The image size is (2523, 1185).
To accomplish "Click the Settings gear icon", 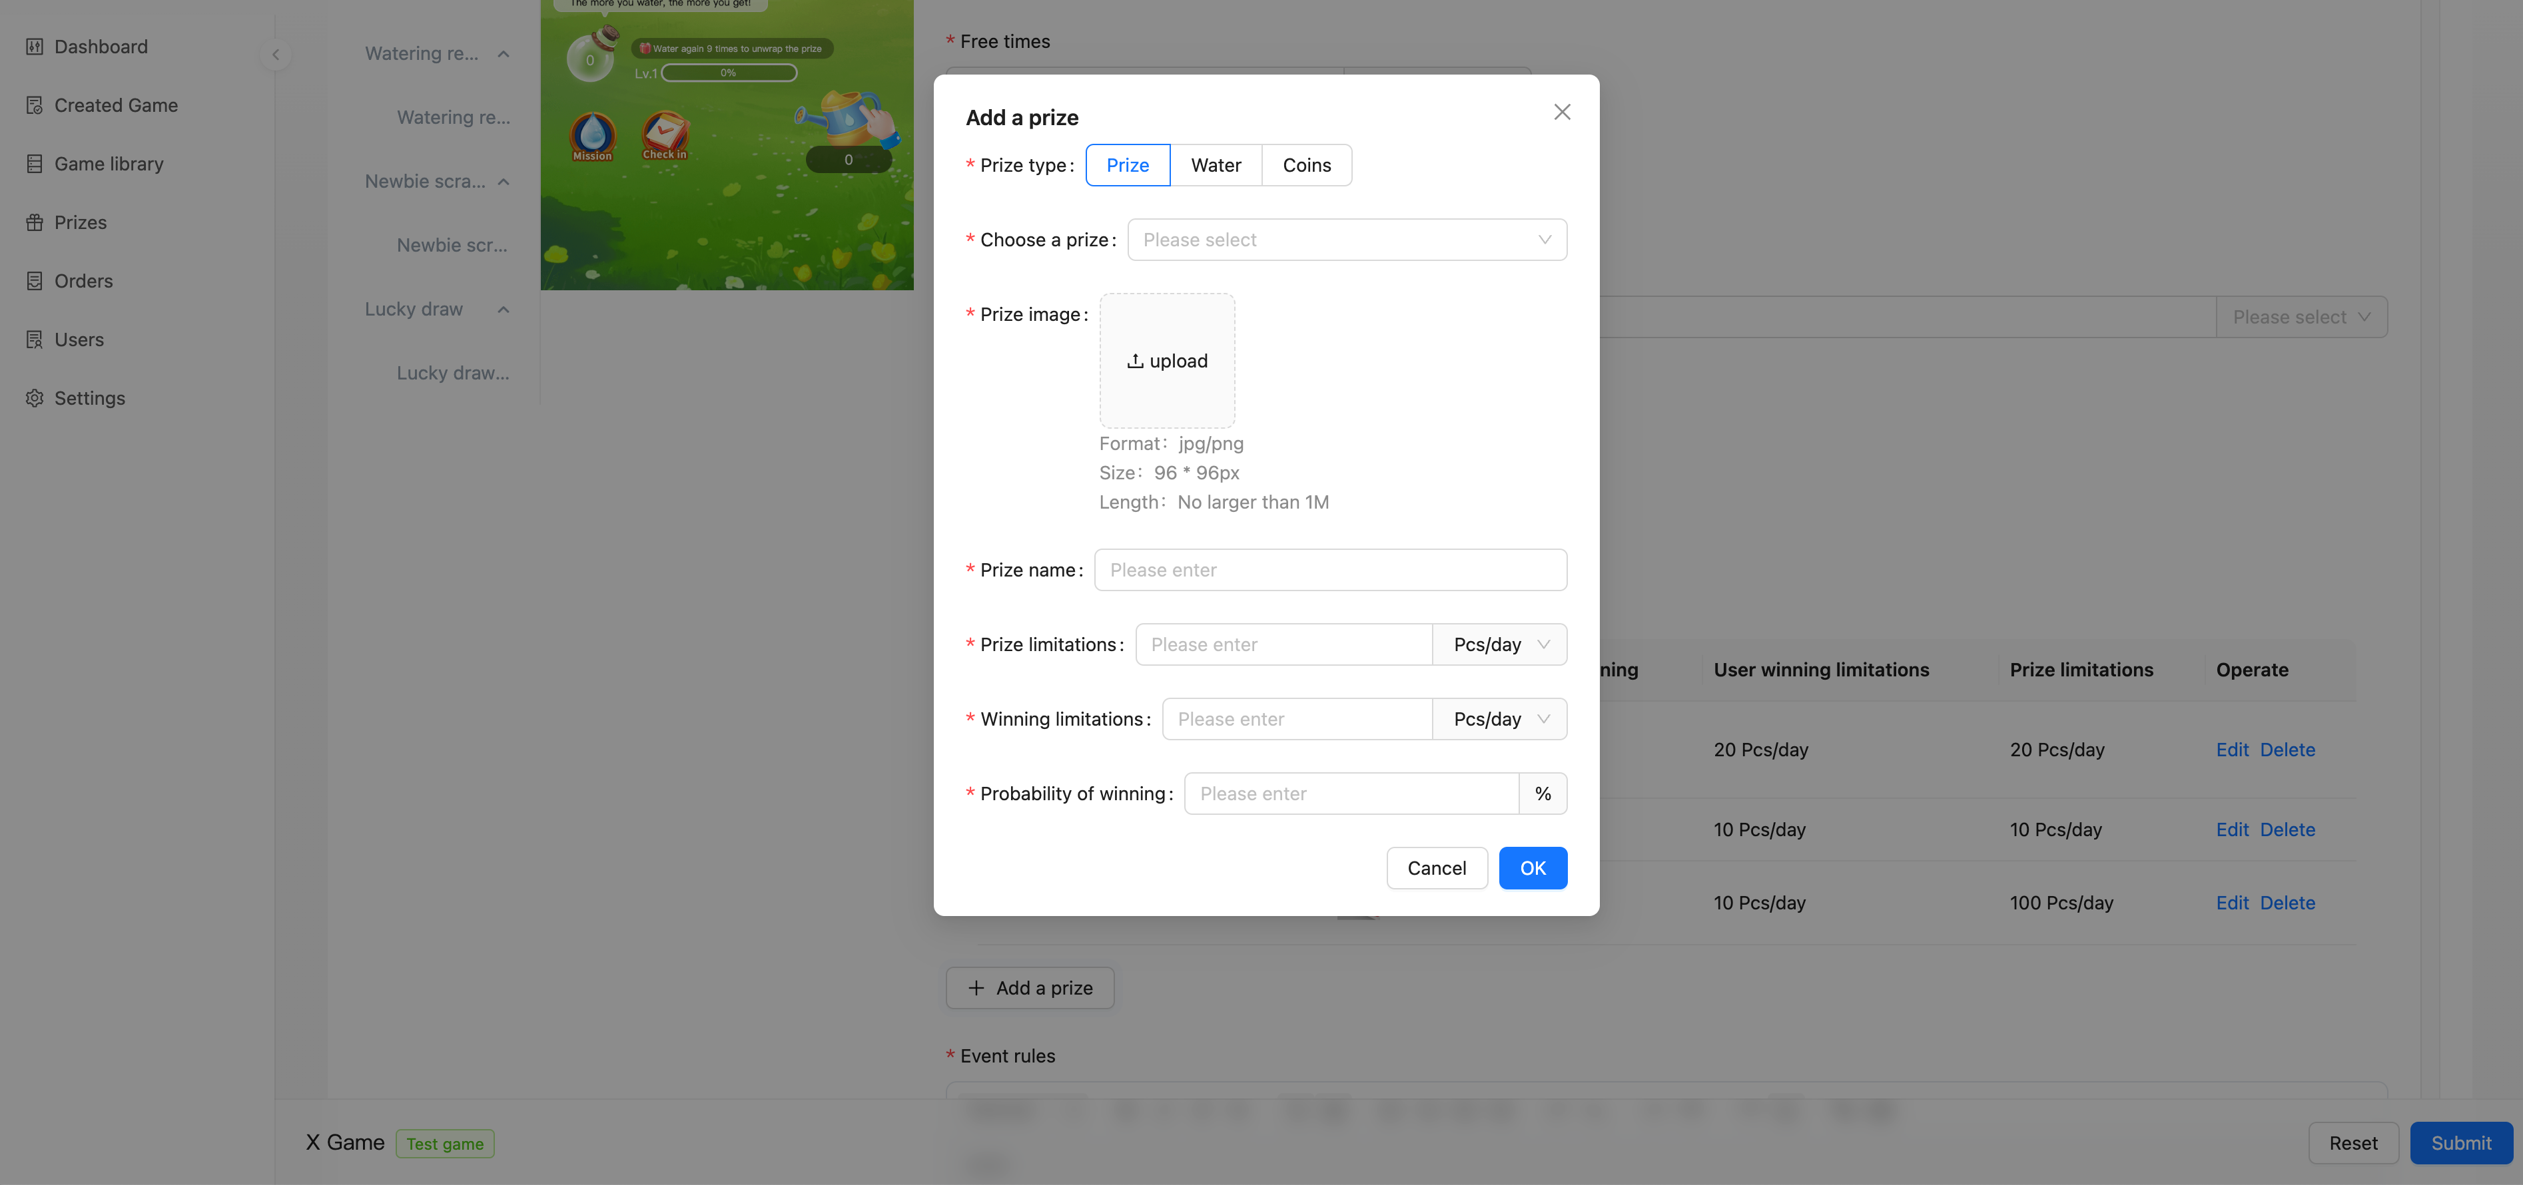I will click(34, 399).
